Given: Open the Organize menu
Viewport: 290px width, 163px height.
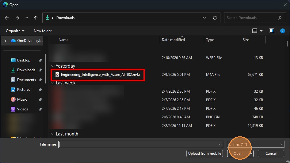Looking at the screenshot, I should pos(15,31).
